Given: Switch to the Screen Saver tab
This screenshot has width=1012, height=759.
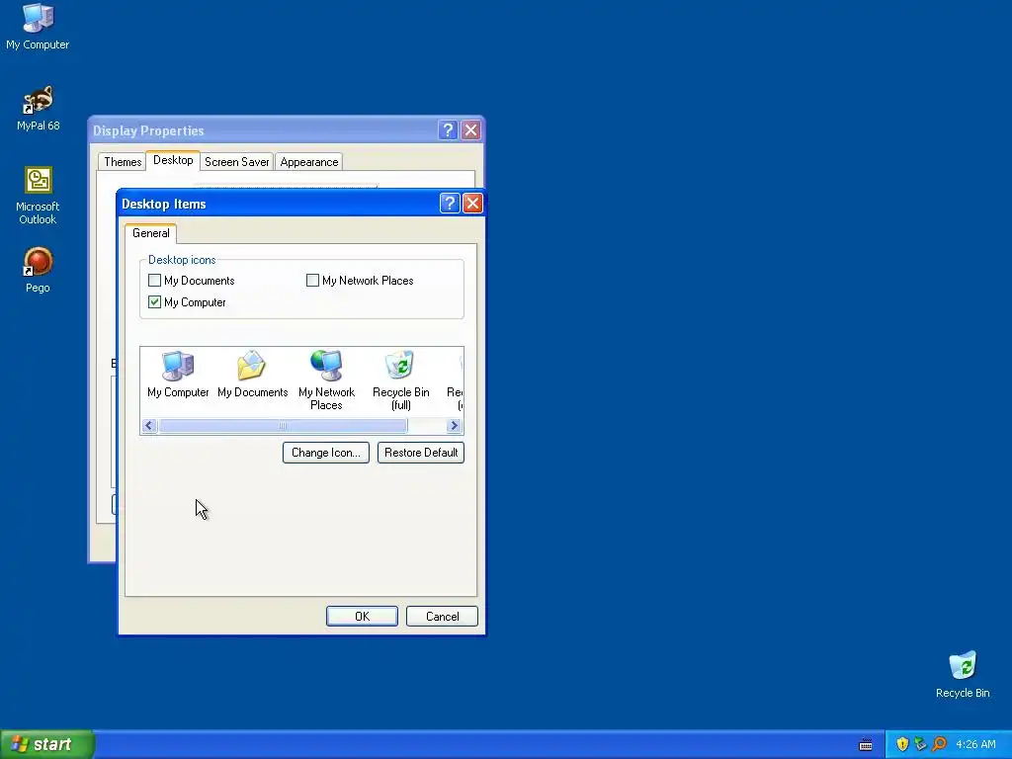Looking at the screenshot, I should (x=237, y=162).
